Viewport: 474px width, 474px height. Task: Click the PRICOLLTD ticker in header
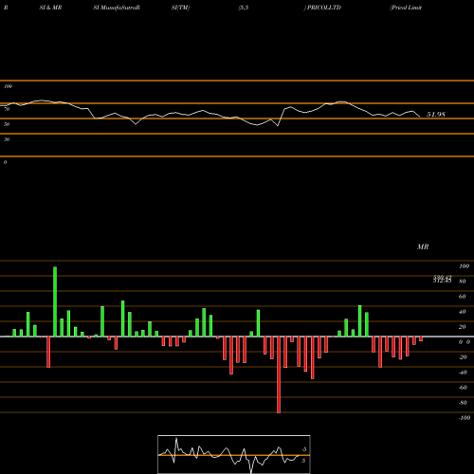324,8
